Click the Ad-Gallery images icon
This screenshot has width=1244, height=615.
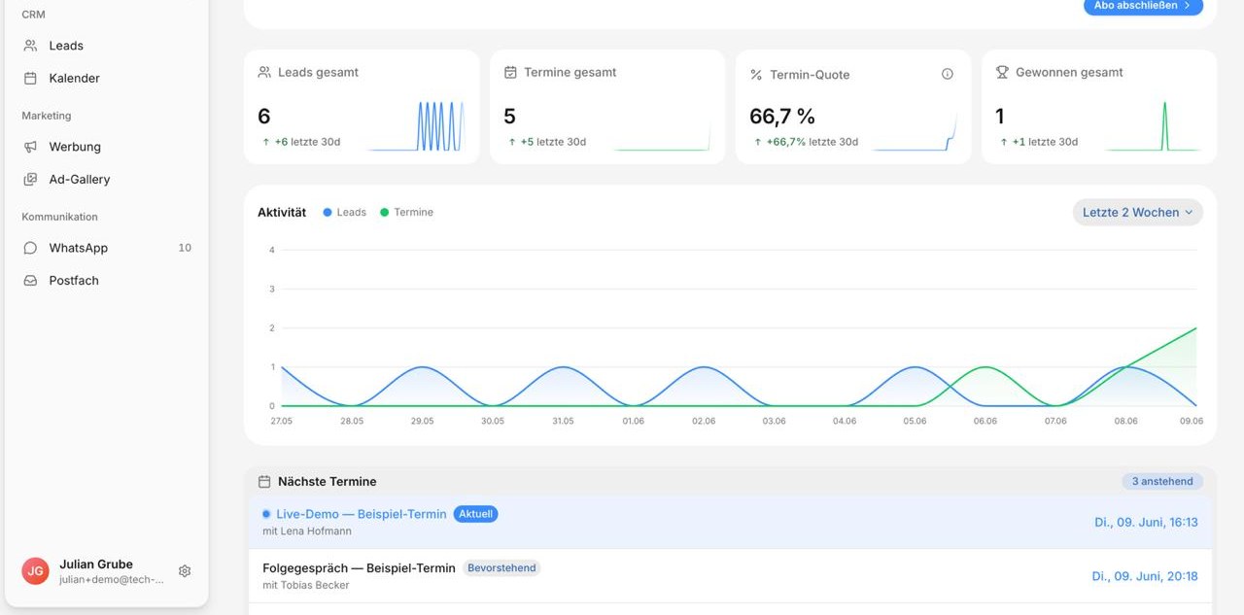30,179
